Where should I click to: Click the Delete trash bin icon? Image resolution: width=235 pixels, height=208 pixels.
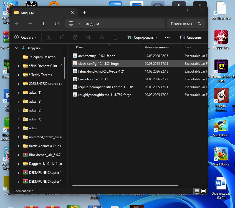click(115, 37)
